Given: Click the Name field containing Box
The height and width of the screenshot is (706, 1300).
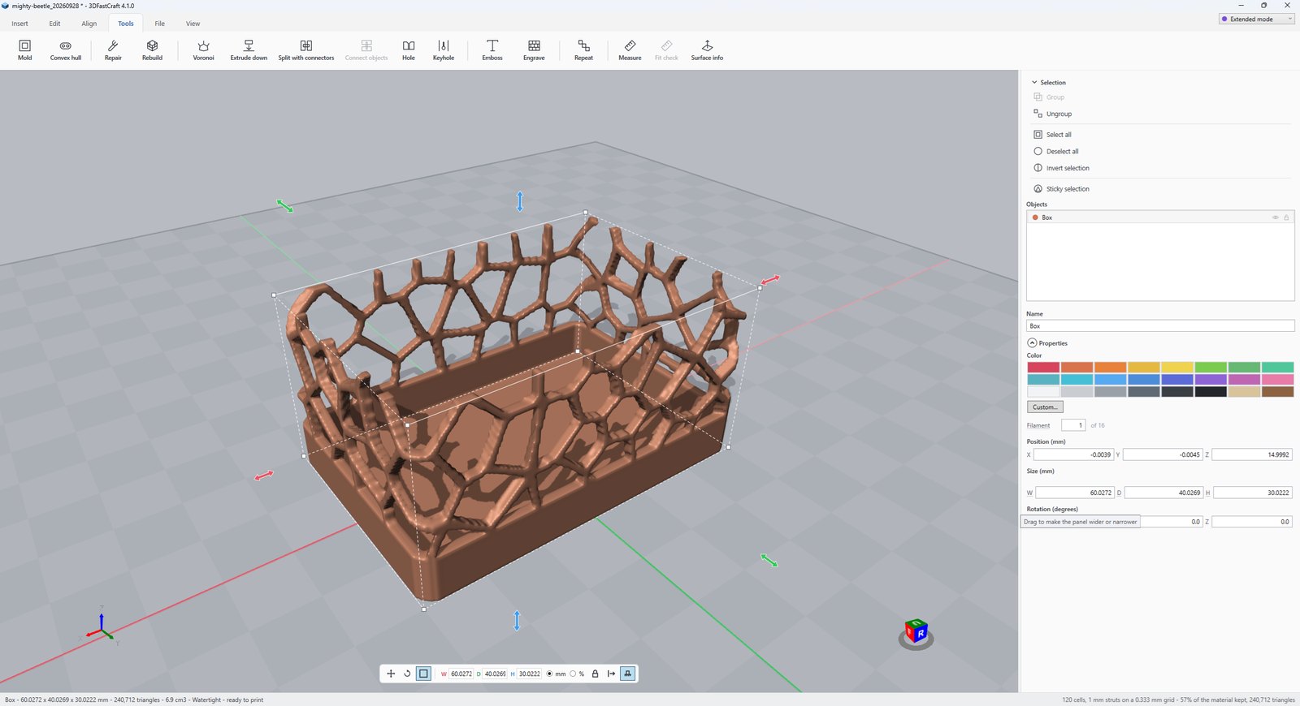Looking at the screenshot, I should [x=1160, y=326].
